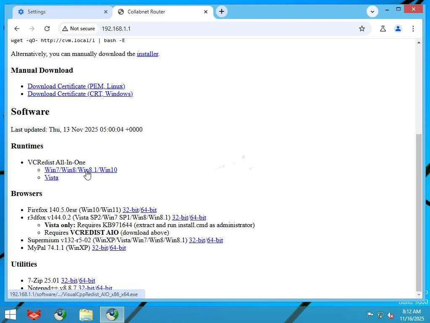The image size is (430, 323).
Task: Open Chrome Labs flask icon
Action: 383,29
